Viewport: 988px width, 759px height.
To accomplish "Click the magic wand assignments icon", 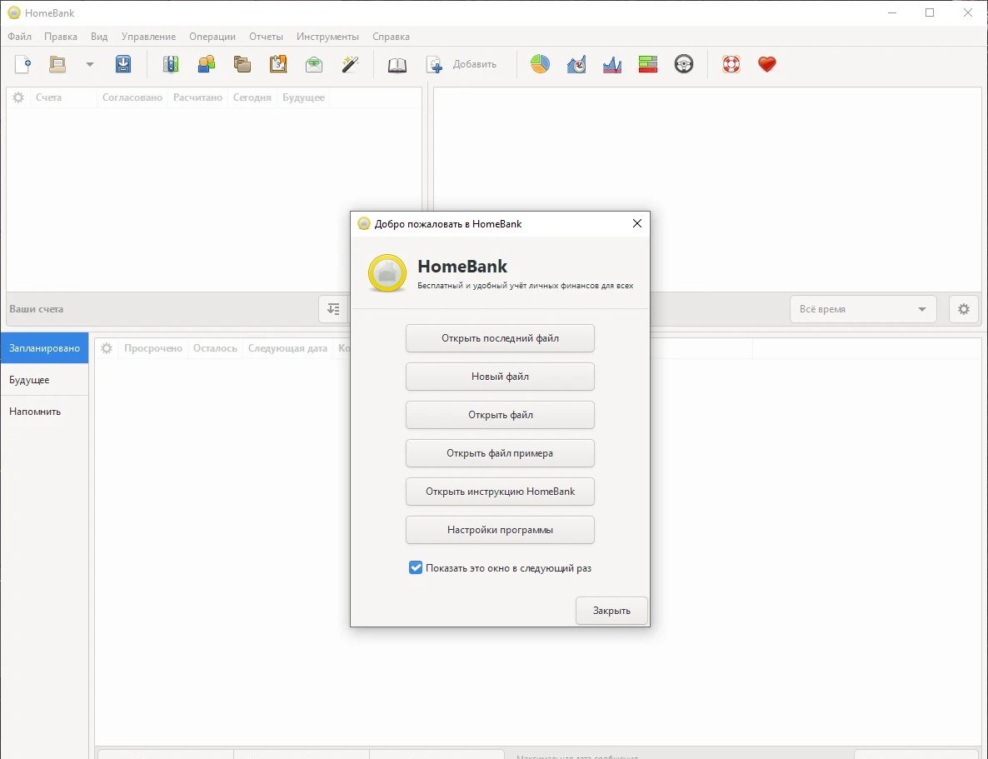I will pyautogui.click(x=350, y=64).
